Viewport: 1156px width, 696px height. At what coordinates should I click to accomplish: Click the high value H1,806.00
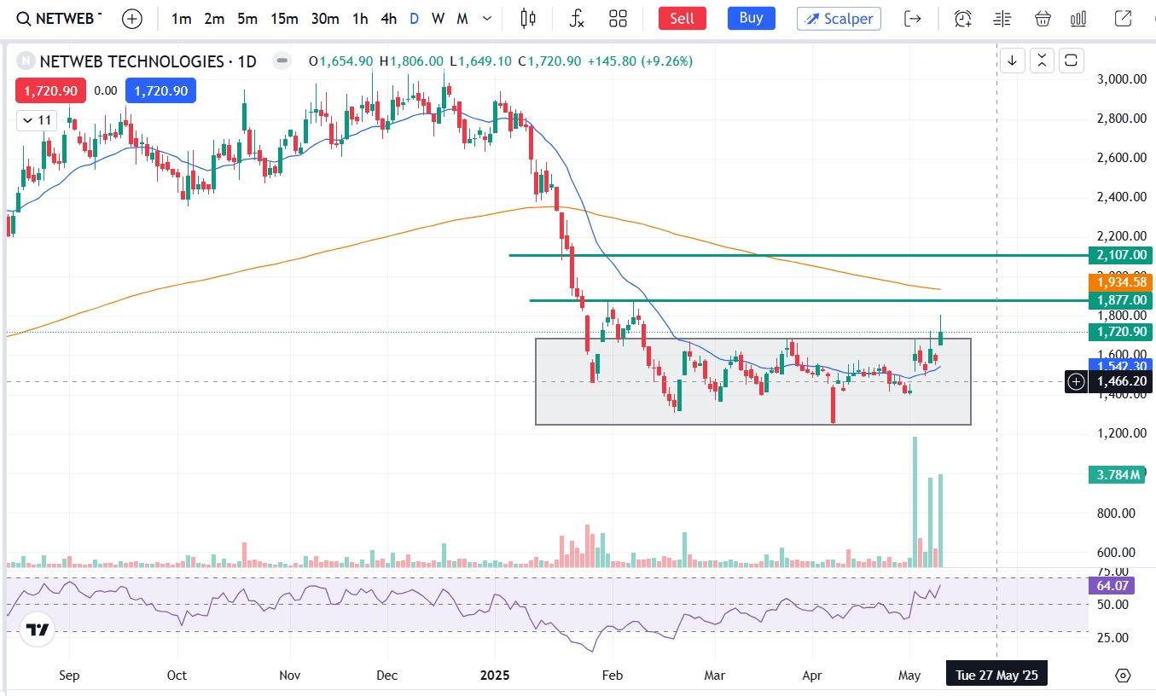(x=411, y=61)
